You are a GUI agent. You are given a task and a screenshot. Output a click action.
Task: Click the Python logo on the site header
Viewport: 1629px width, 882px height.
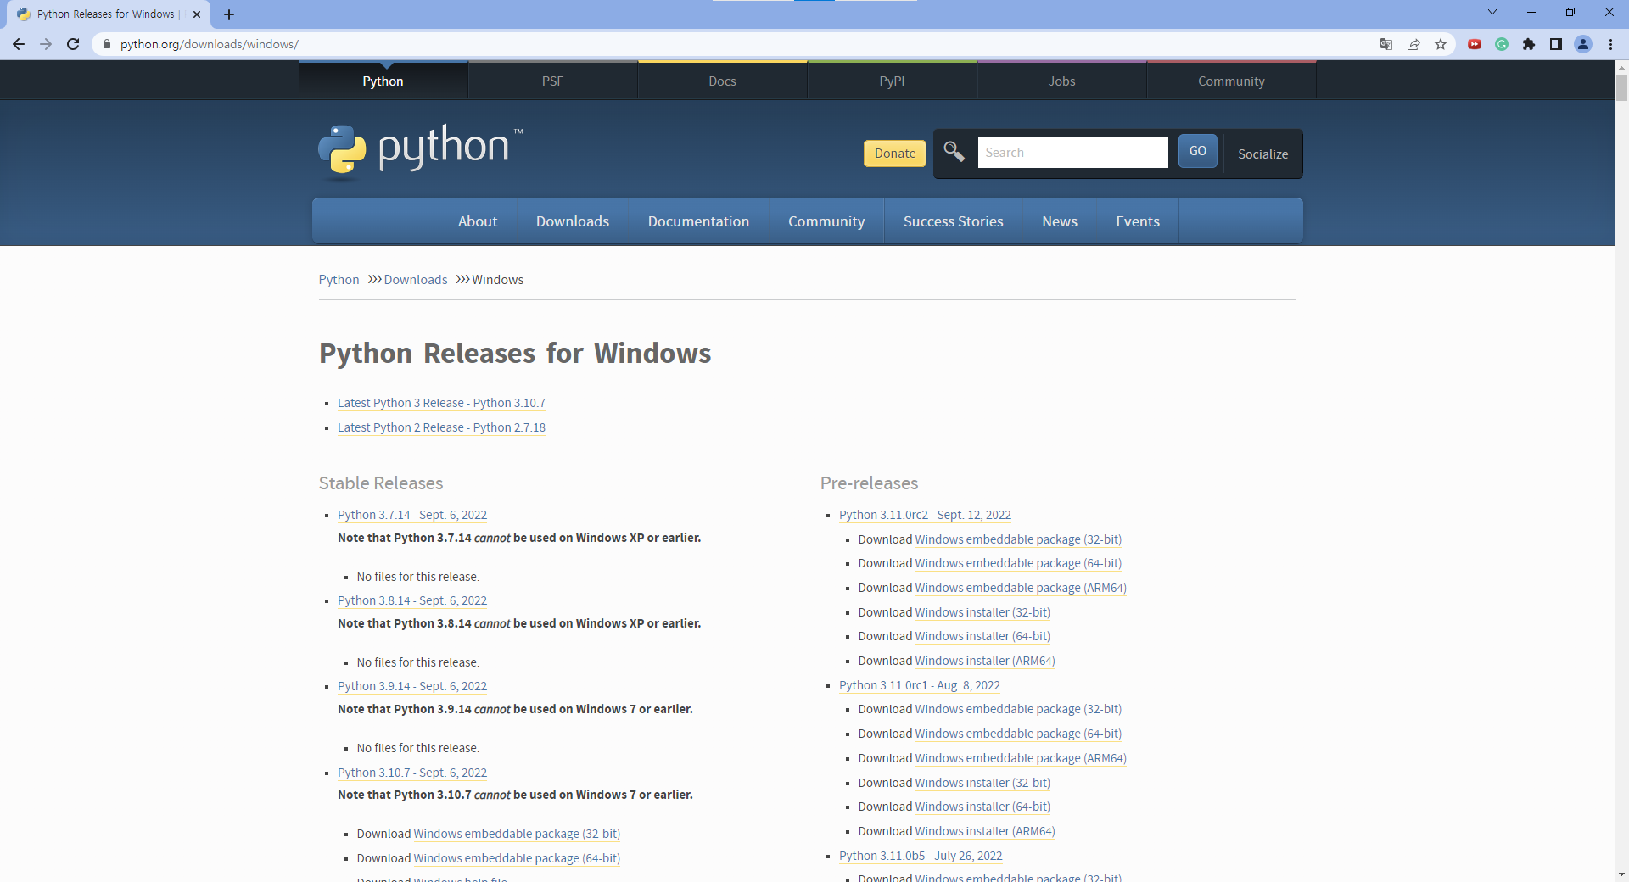pos(421,151)
